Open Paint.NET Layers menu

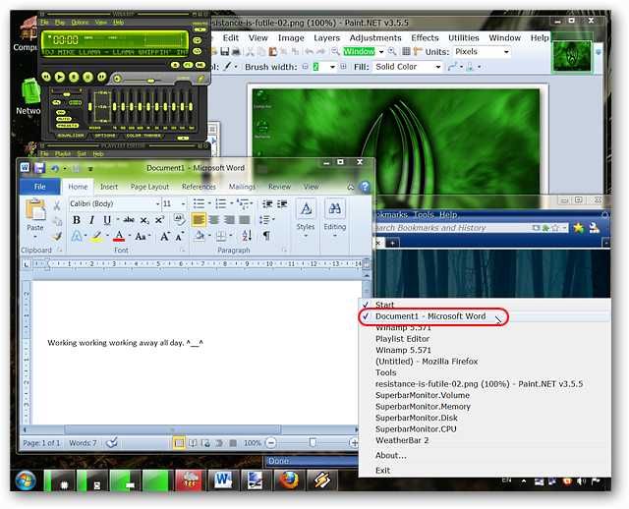326,37
